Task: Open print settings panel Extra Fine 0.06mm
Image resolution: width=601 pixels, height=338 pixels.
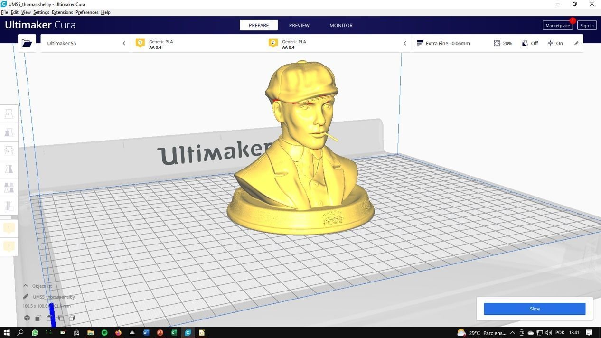Action: tap(448, 43)
